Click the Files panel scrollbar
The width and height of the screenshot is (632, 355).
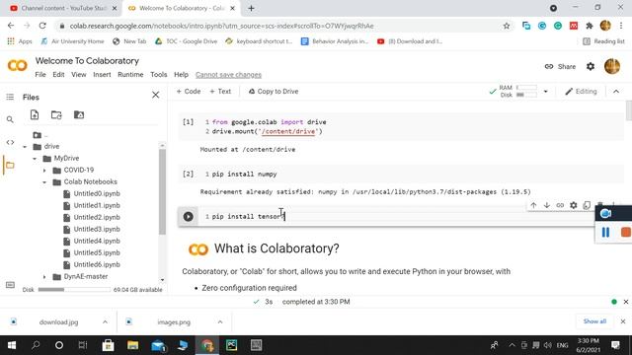[162, 191]
